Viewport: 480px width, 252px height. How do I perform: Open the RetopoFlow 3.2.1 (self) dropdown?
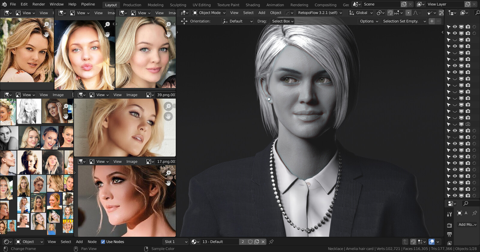[x=320, y=13]
